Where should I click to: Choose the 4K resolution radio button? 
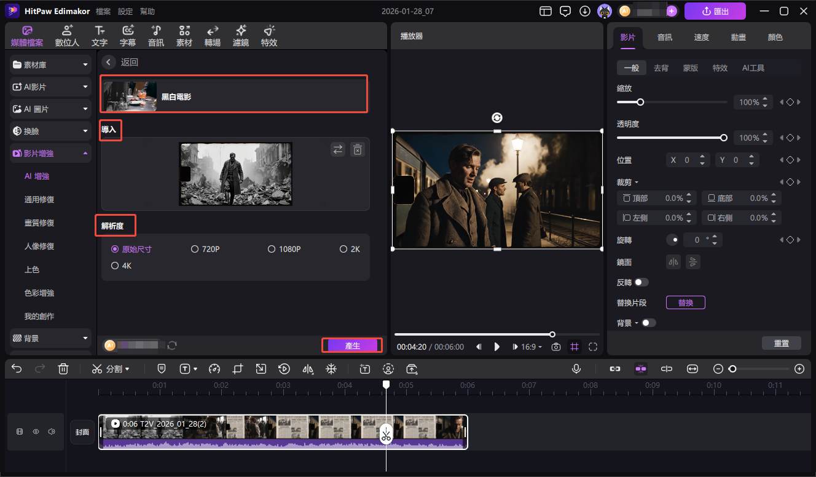115,266
